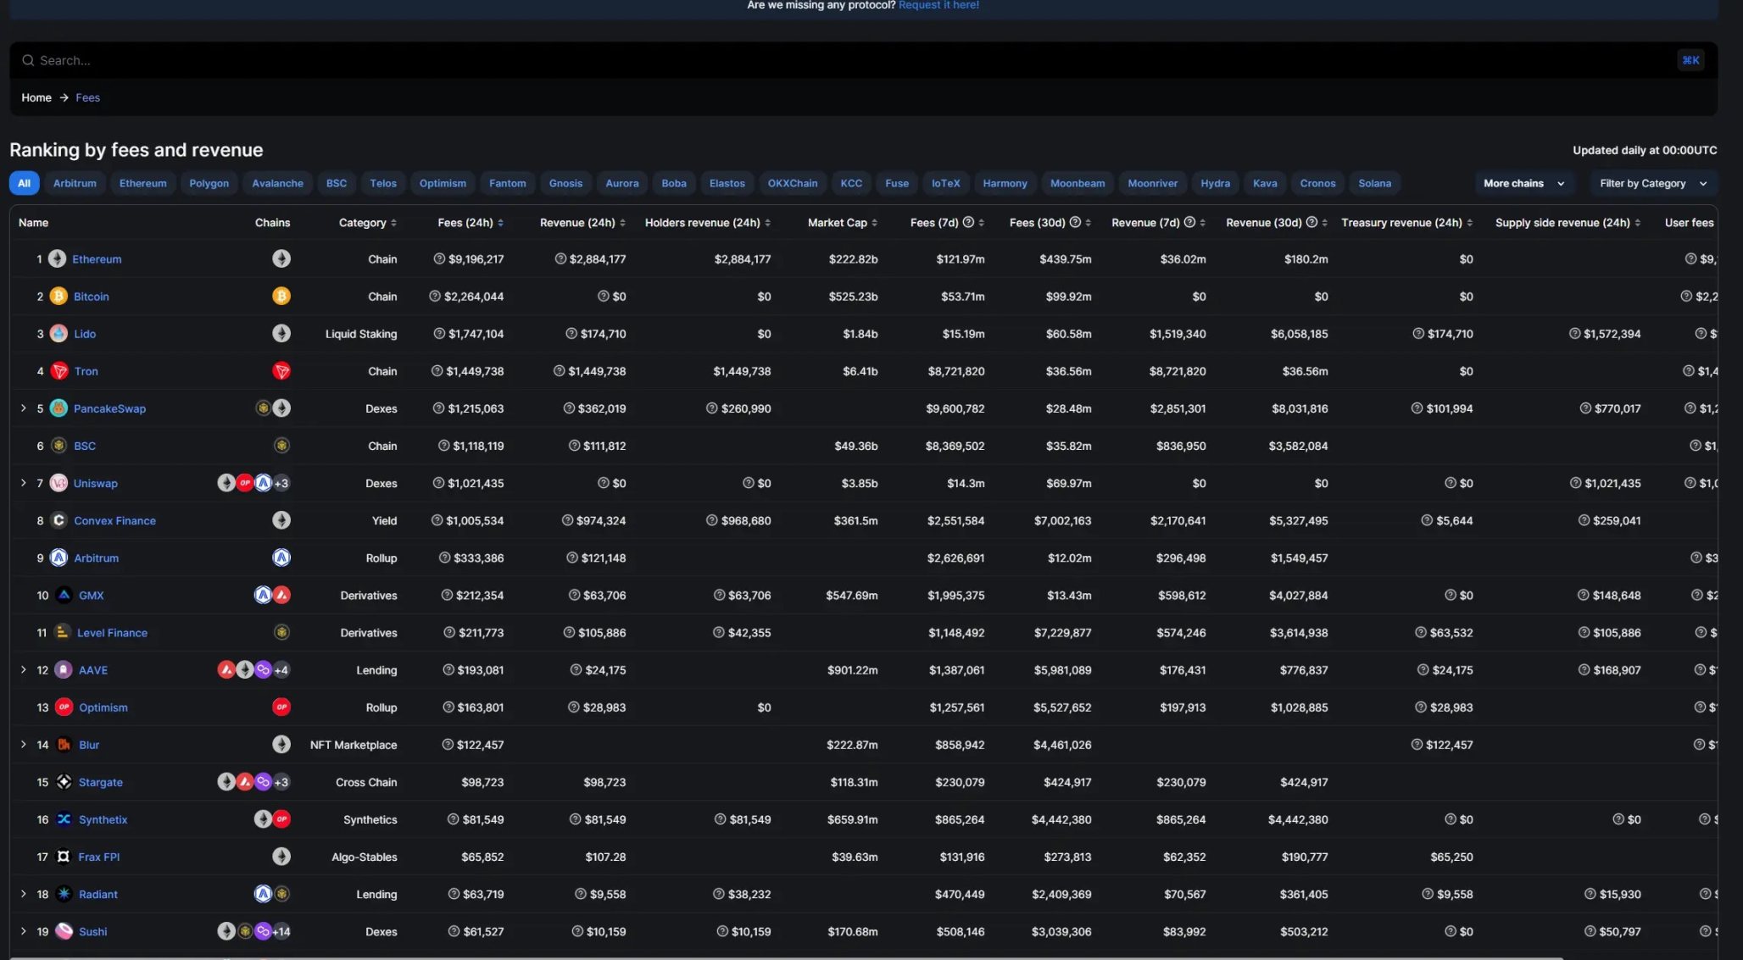Sort by Category column
Viewport: 1743px width, 960px height.
click(368, 222)
